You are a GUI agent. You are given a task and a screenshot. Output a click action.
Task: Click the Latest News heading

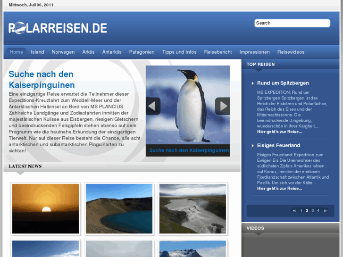(25, 166)
